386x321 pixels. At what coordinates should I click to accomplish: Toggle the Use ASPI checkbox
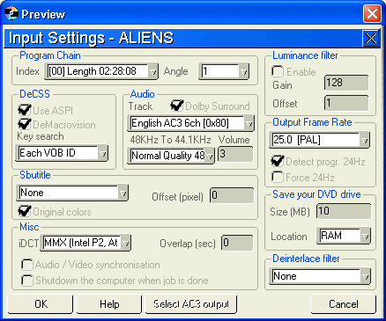pyautogui.click(x=25, y=110)
